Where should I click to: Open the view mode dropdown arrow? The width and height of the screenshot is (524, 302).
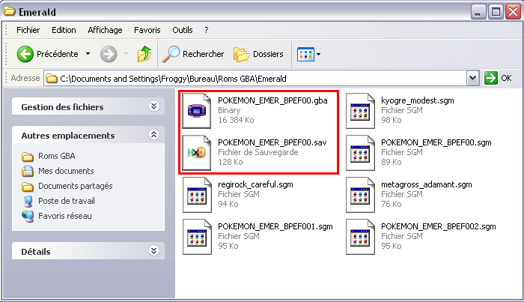pyautogui.click(x=318, y=54)
